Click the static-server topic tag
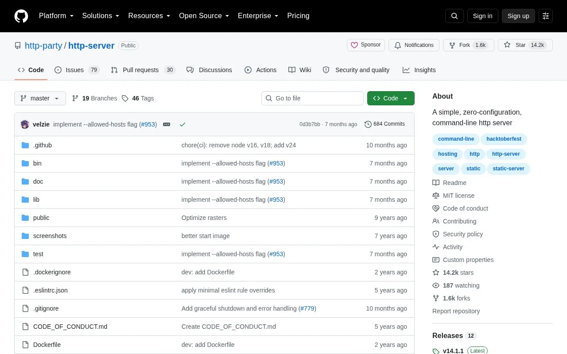Screen dimensions: 567x354 tap(509, 169)
